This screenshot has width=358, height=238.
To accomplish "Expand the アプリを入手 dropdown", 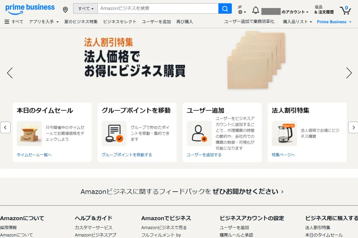I will tap(44, 22).
